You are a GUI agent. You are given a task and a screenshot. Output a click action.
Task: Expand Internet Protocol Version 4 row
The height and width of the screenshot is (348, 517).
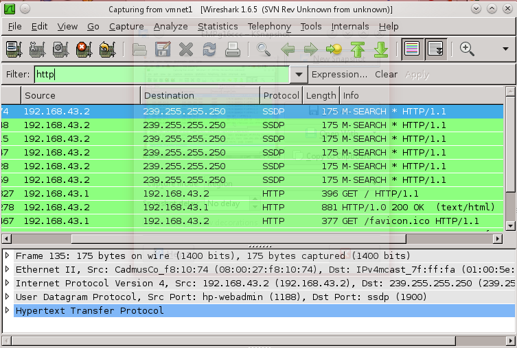click(x=8, y=283)
